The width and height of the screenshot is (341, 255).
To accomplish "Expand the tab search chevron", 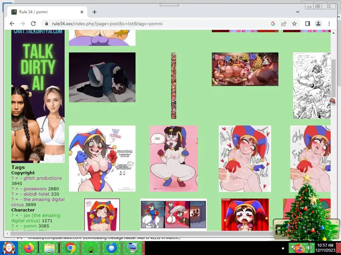I will (298, 12).
